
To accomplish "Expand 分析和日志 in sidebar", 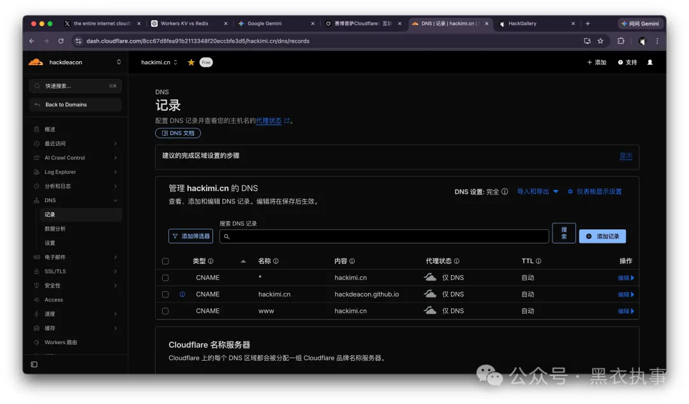I will 75,186.
